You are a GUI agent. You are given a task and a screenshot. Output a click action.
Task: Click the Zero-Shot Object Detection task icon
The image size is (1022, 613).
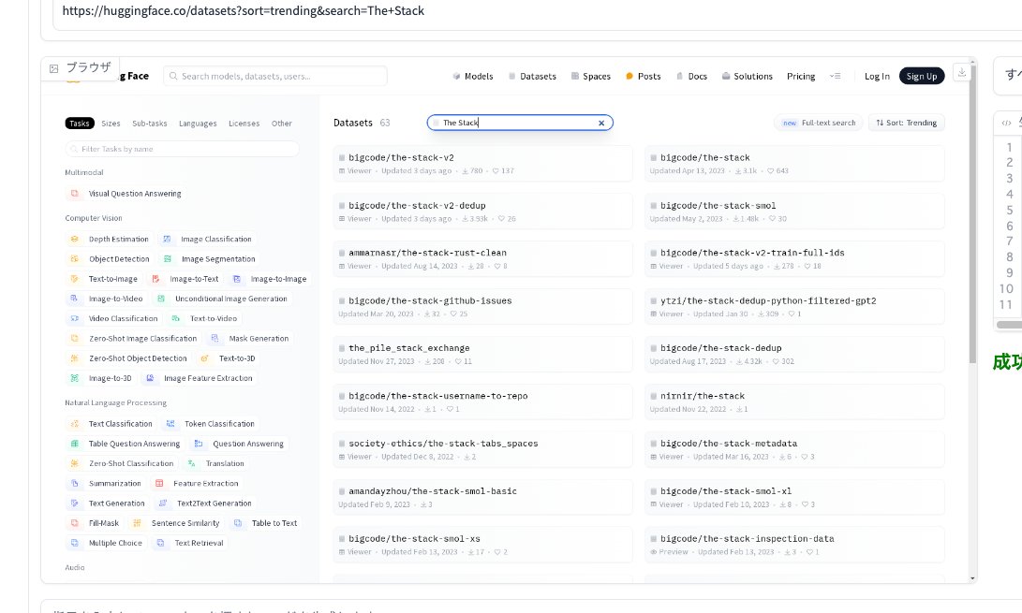[74, 358]
